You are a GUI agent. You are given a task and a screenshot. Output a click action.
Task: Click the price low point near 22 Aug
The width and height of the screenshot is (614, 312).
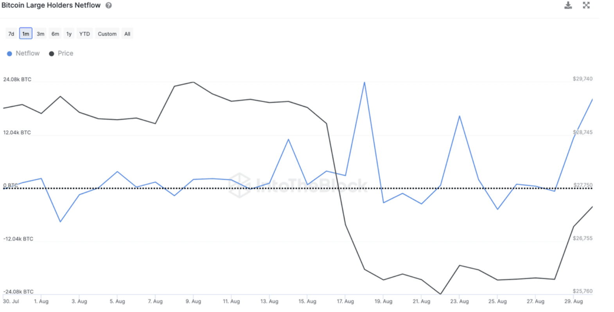click(x=441, y=294)
